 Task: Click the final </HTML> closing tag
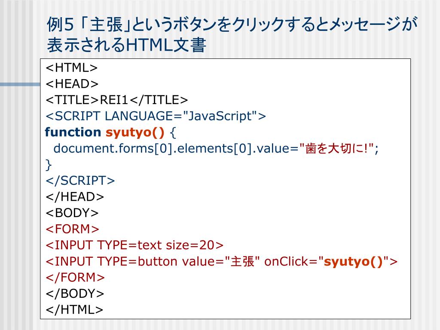click(x=74, y=309)
